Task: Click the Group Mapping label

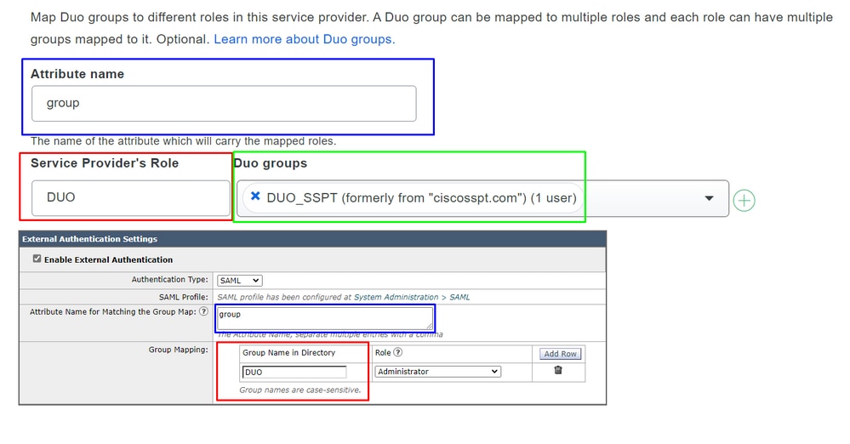Action: pos(179,350)
